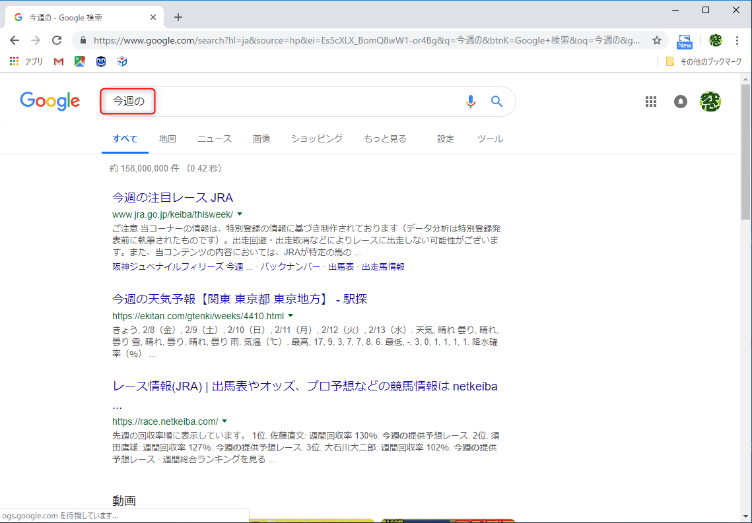
Task: Click the green profile avatar
Action: click(710, 101)
